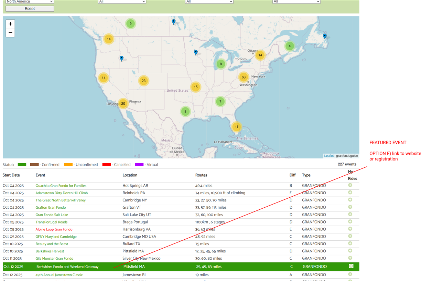Click the 23-event cluster marker

(143, 81)
